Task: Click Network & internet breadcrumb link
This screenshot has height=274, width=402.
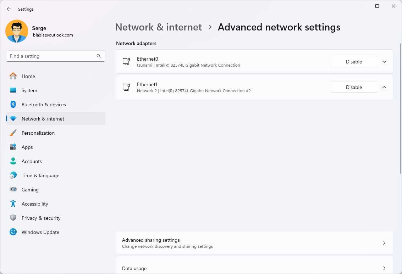Action: 158,27
